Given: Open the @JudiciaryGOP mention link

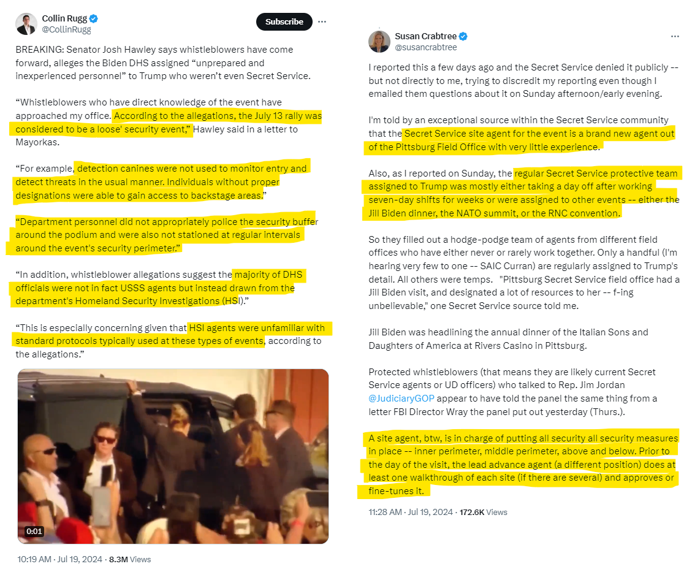Looking at the screenshot, I should click(x=401, y=398).
